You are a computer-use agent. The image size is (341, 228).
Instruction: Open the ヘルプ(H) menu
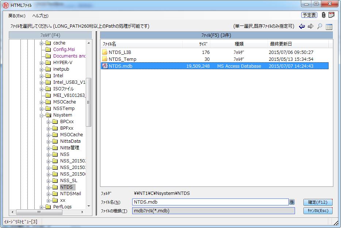click(x=40, y=16)
